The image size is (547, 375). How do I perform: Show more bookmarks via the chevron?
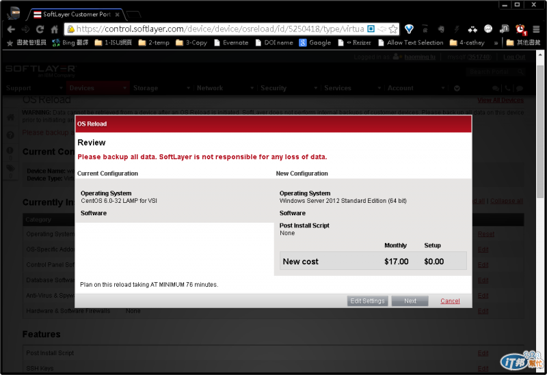click(x=496, y=43)
